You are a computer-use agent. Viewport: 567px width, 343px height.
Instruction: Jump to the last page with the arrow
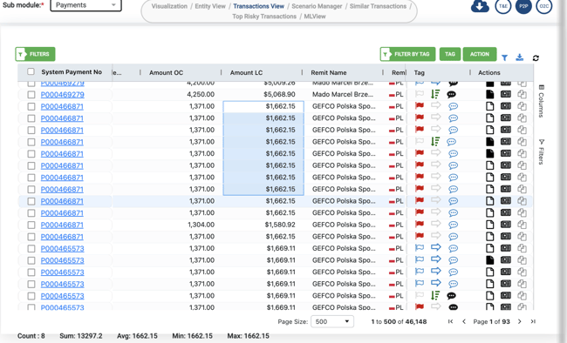533,321
